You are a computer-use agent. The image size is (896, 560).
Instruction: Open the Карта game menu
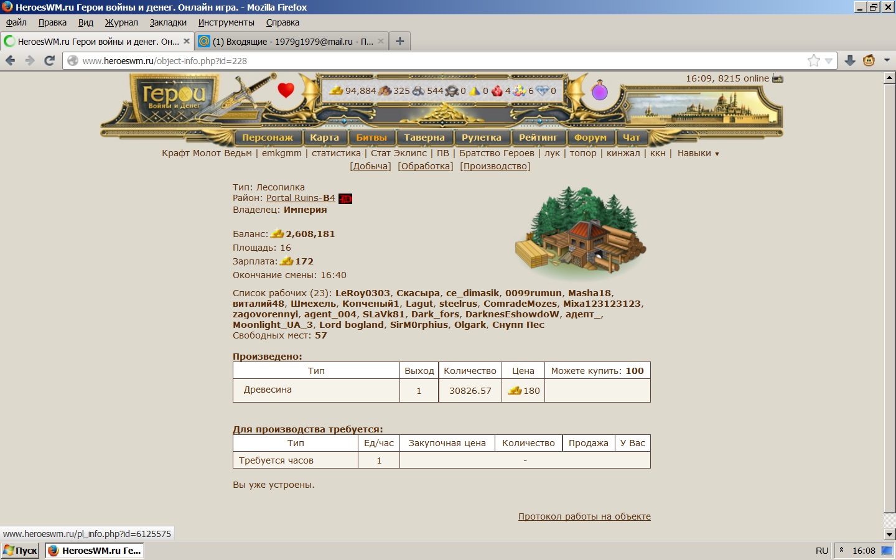[325, 138]
